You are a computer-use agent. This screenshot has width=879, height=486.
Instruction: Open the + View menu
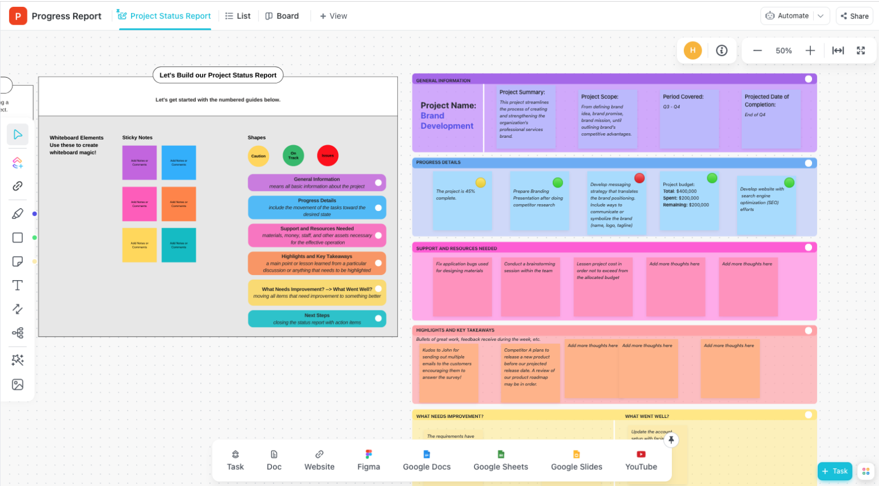333,16
